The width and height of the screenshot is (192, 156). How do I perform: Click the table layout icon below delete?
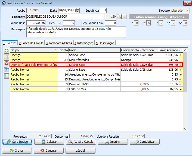click(7, 70)
